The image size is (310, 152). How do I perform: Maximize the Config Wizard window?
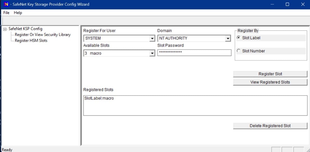[287, 4]
